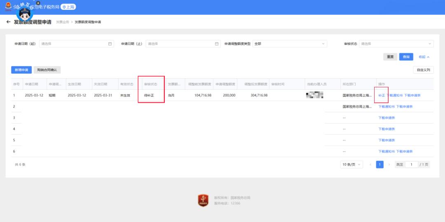This screenshot has height=222, width=445.
Task: Select page 1 button in pagination
Action: pos(380,164)
